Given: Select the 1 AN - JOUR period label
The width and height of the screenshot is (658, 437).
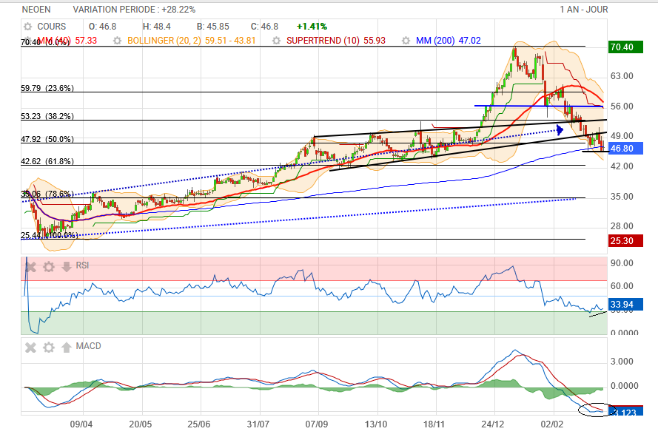Looking at the screenshot, I should 584,9.
